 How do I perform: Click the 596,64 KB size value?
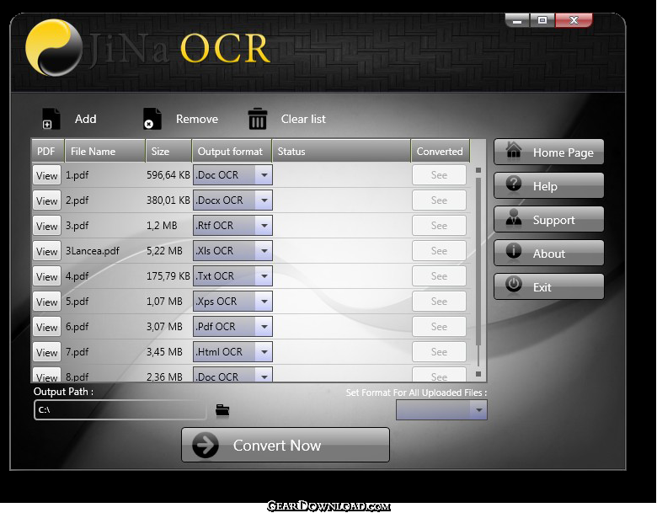pyautogui.click(x=168, y=175)
